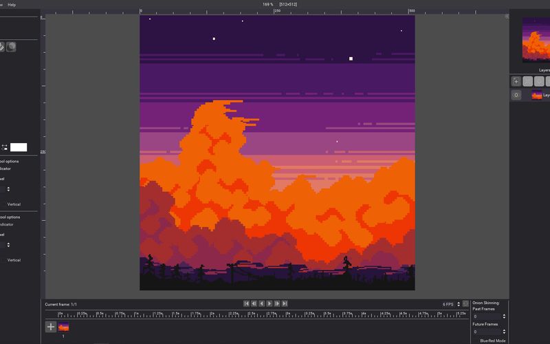
Task: Adjust the Past Frames stepper arrows
Action: (504, 316)
